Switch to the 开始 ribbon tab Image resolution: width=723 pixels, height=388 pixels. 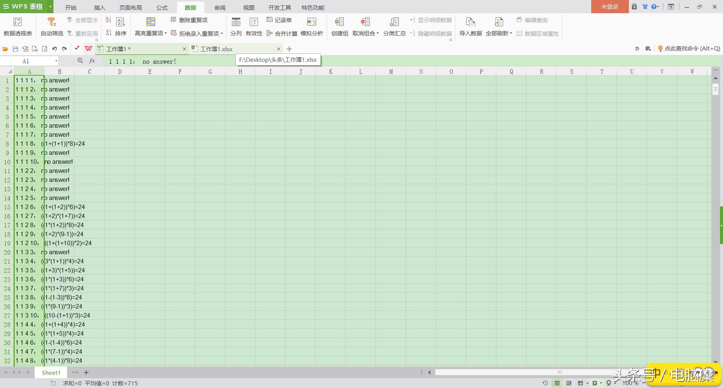70,8
